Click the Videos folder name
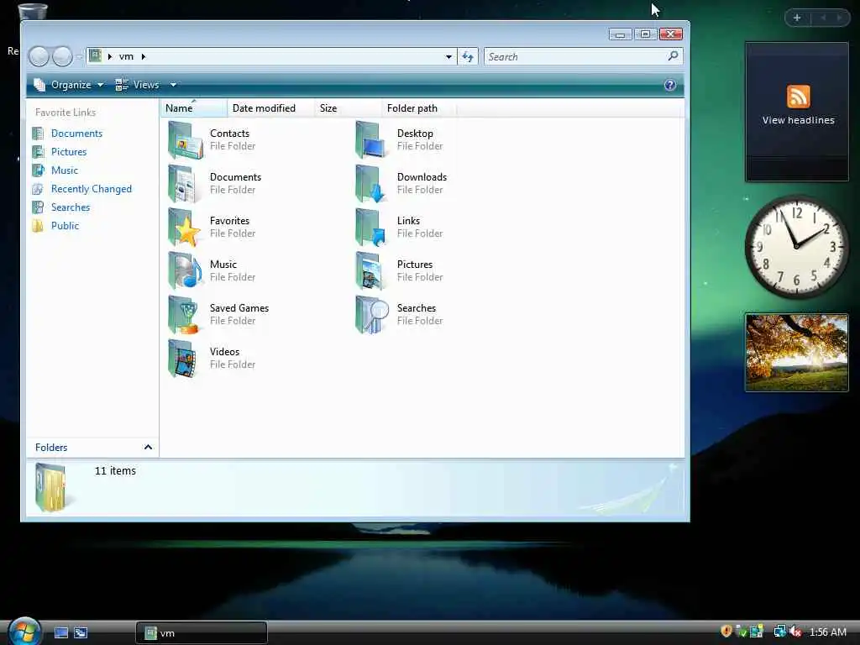Image resolution: width=860 pixels, height=645 pixels. [224, 352]
